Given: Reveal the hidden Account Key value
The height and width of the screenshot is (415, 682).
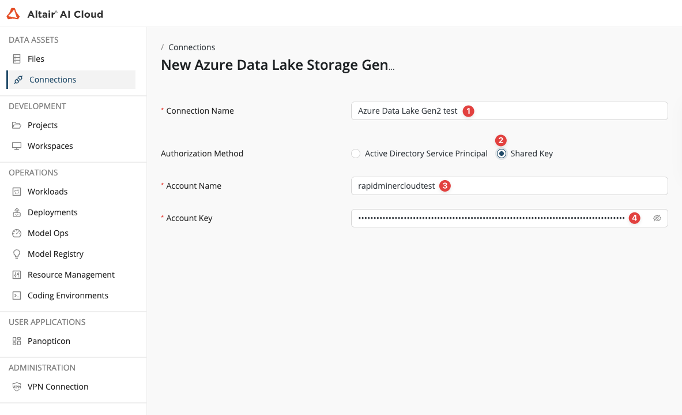Looking at the screenshot, I should pyautogui.click(x=657, y=218).
